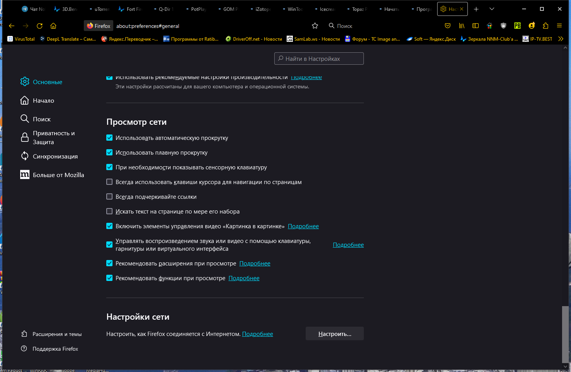Open Подробнее link in Настройки сети

[258, 334]
